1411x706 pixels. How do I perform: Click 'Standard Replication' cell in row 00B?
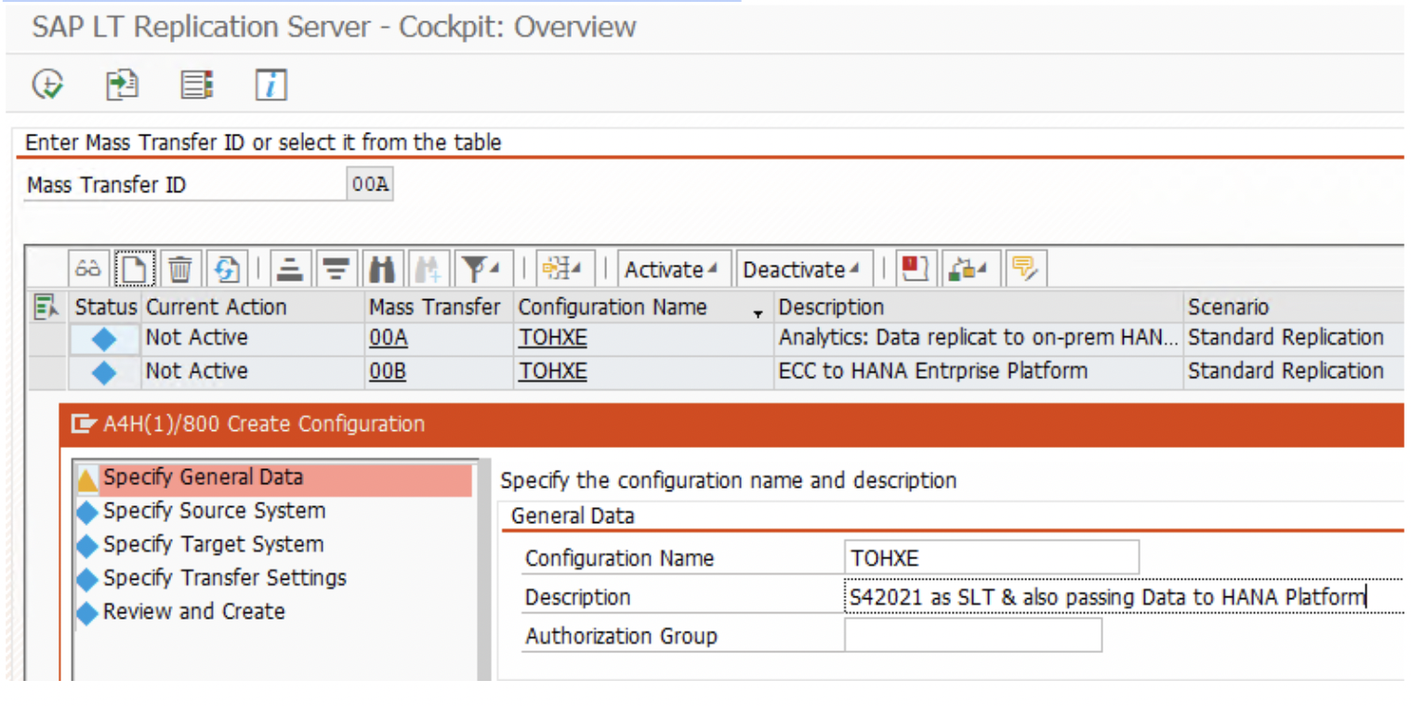tap(1293, 372)
